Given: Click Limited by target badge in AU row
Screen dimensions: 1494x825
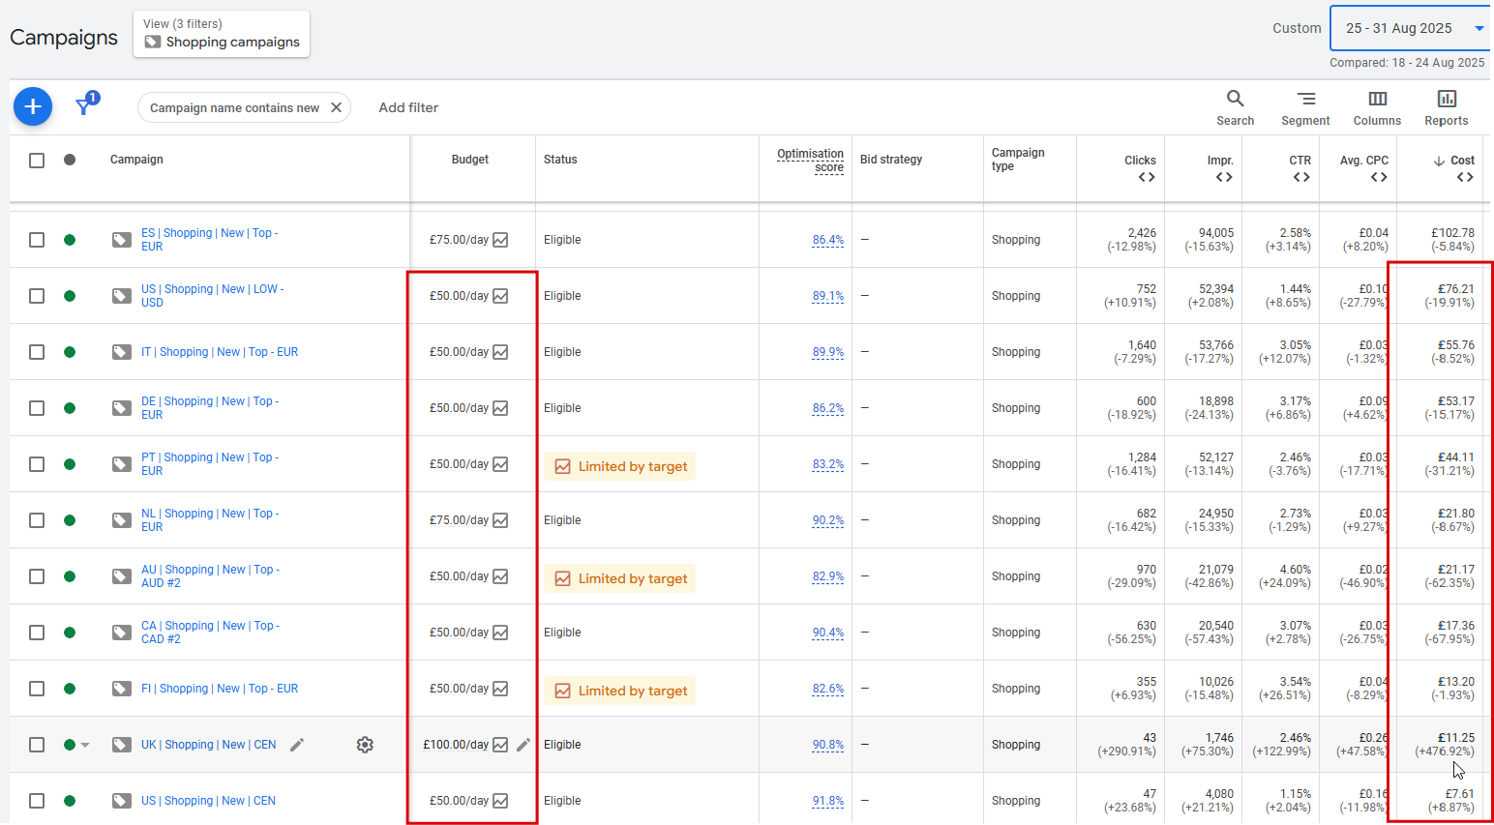Looking at the screenshot, I should 619,578.
